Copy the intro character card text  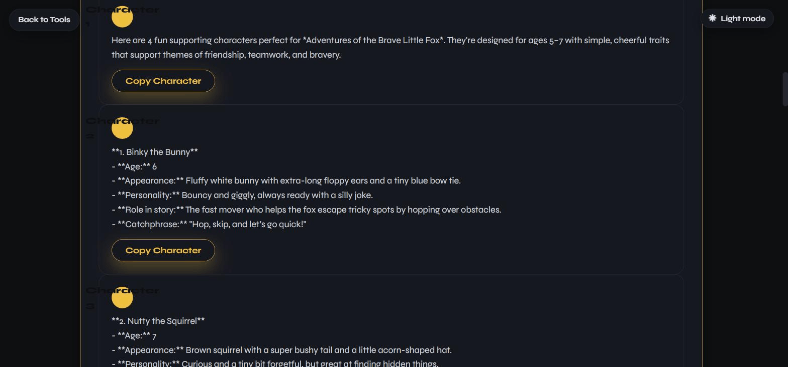pyautogui.click(x=163, y=81)
